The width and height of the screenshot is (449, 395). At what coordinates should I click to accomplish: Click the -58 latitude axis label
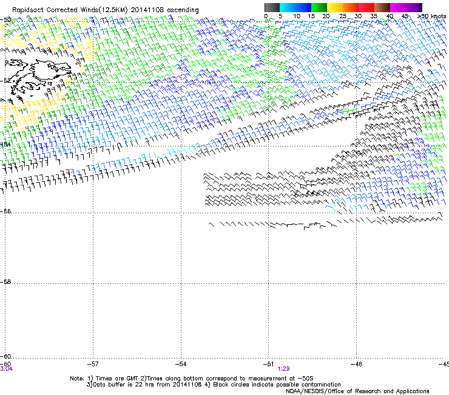point(5,282)
